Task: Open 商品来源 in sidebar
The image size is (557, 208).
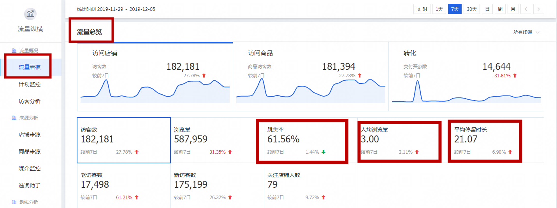Action: coord(30,151)
